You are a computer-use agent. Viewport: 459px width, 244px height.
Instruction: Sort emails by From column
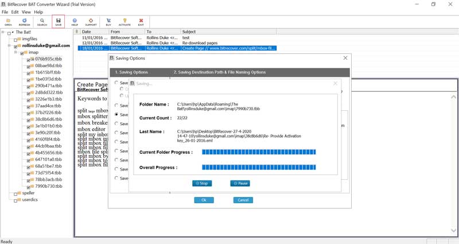(x=127, y=32)
